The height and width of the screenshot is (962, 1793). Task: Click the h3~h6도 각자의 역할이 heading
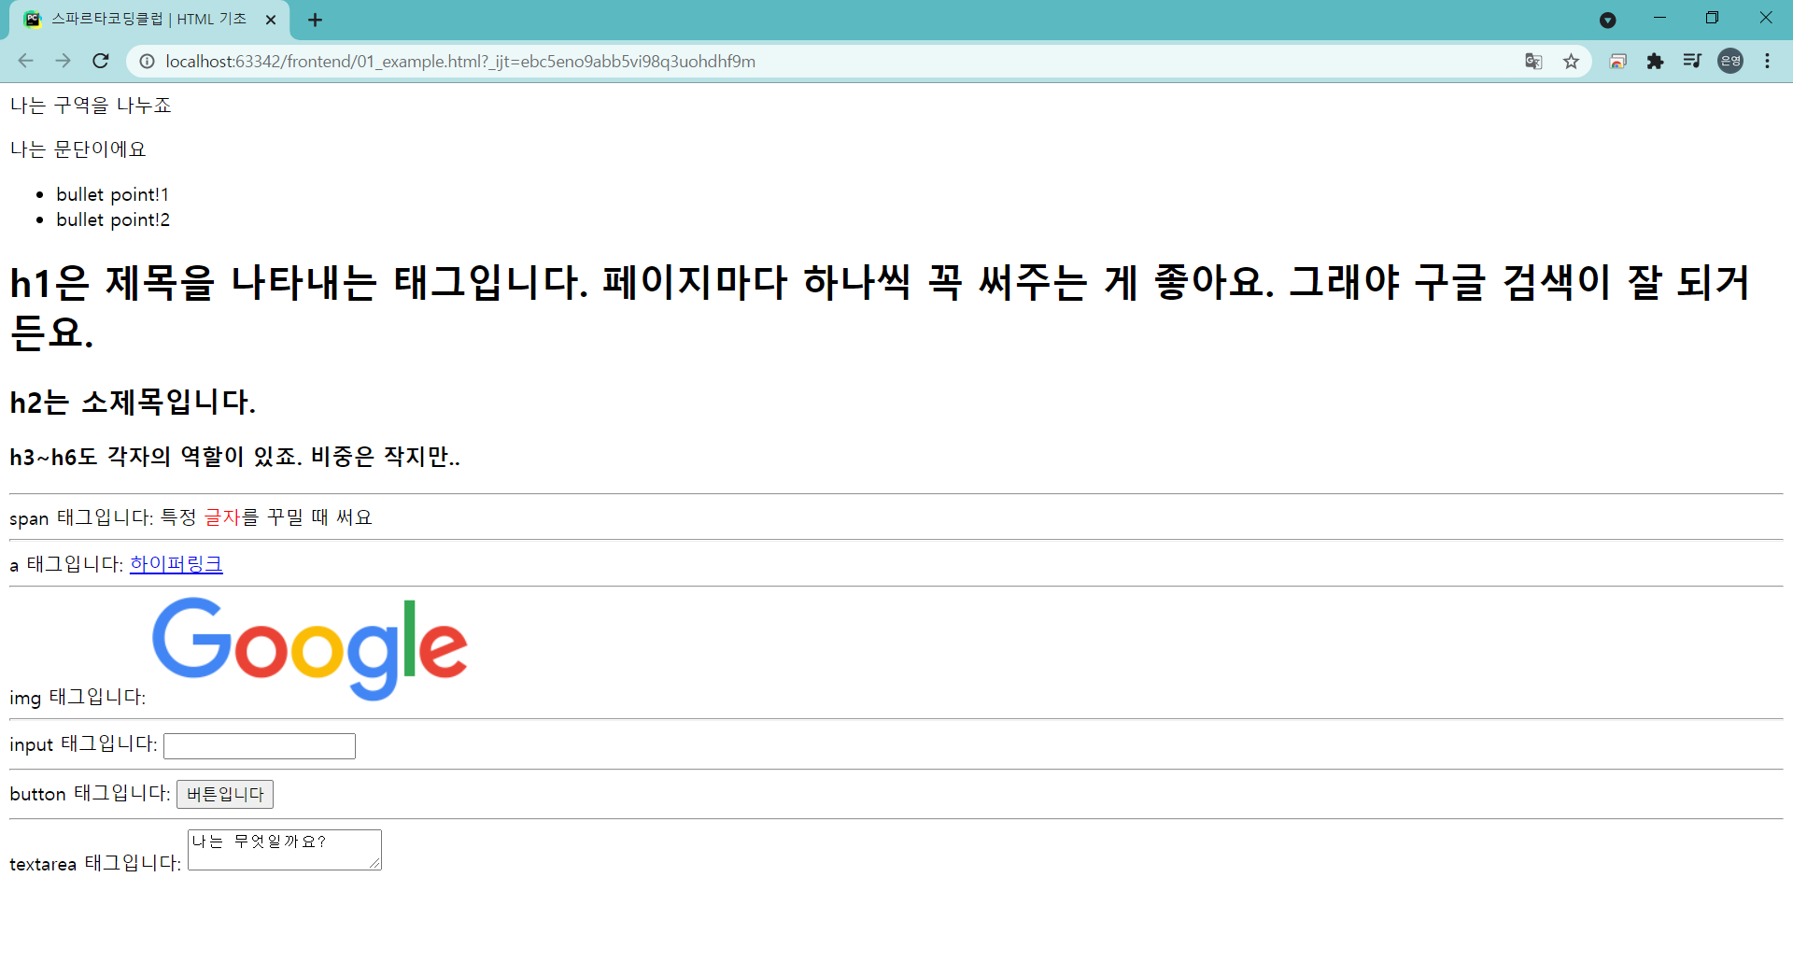pyautogui.click(x=235, y=457)
